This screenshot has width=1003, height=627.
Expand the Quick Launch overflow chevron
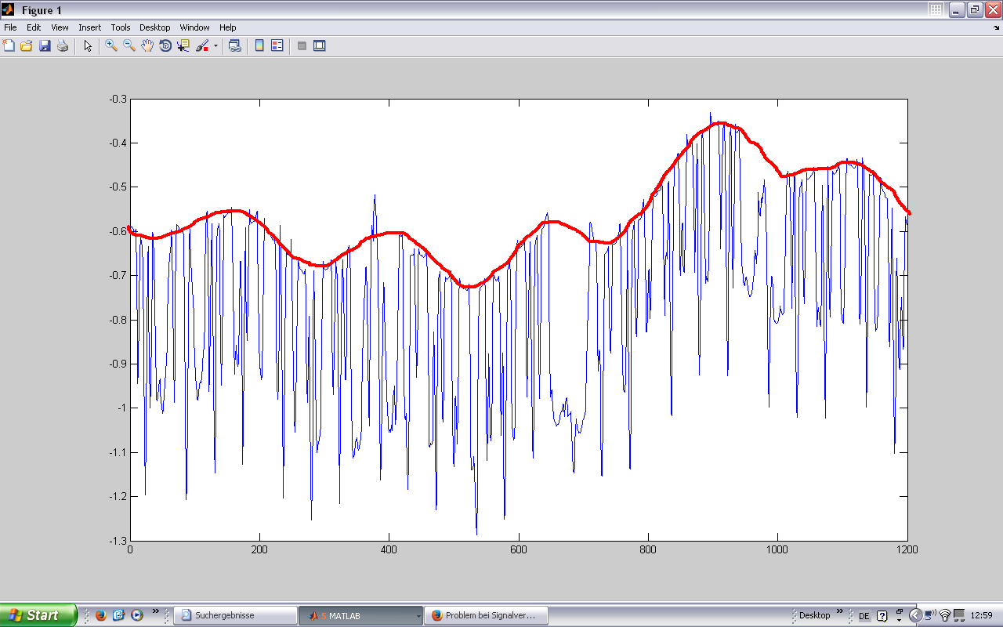(x=155, y=611)
